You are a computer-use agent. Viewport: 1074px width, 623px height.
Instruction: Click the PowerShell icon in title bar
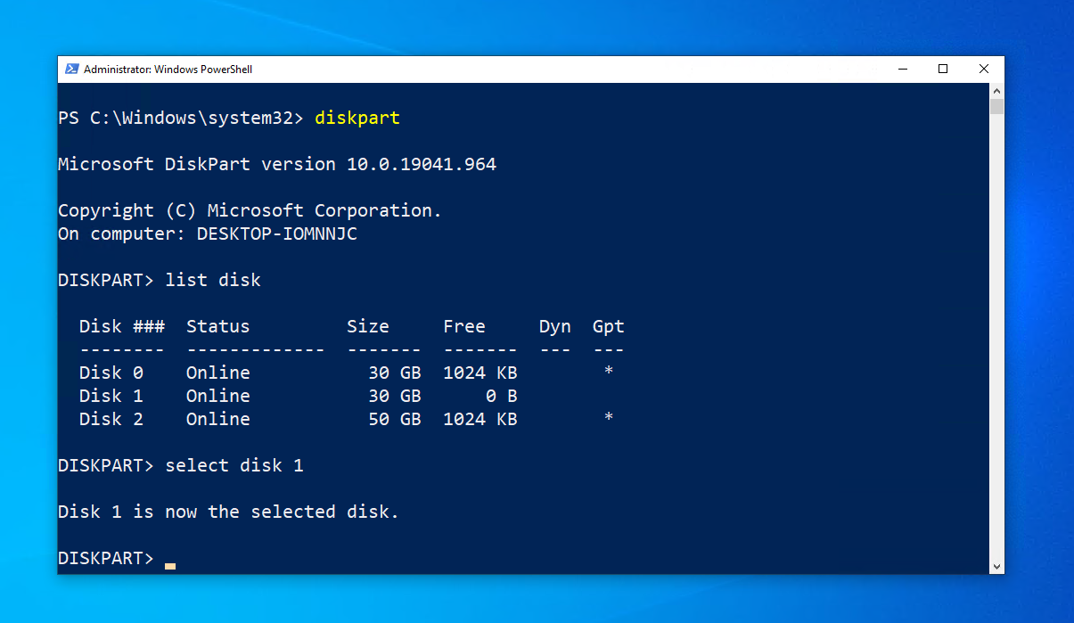click(71, 70)
